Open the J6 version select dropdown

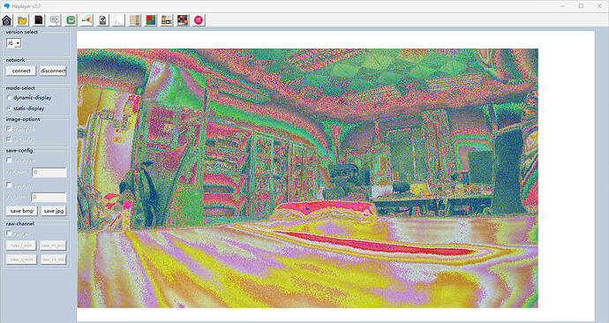[14, 43]
